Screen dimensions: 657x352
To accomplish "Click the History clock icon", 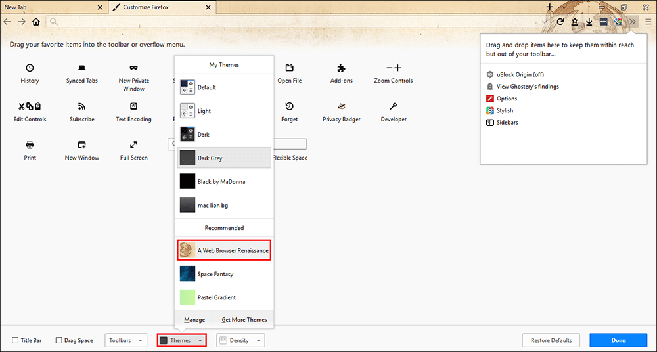I will [x=30, y=68].
